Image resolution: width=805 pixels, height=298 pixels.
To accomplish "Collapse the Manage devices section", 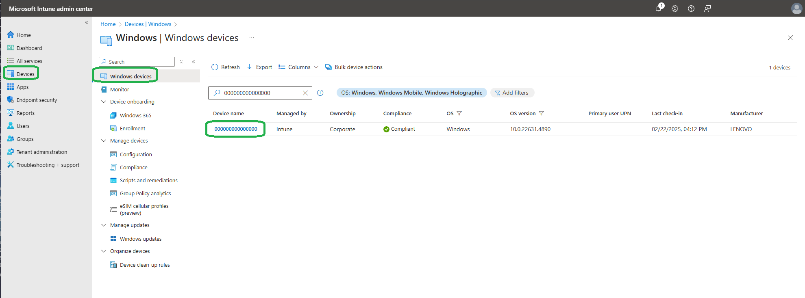I will 104,141.
